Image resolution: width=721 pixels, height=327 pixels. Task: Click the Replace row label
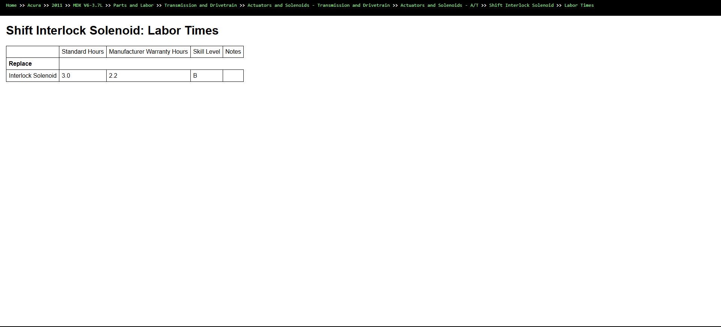(20, 64)
